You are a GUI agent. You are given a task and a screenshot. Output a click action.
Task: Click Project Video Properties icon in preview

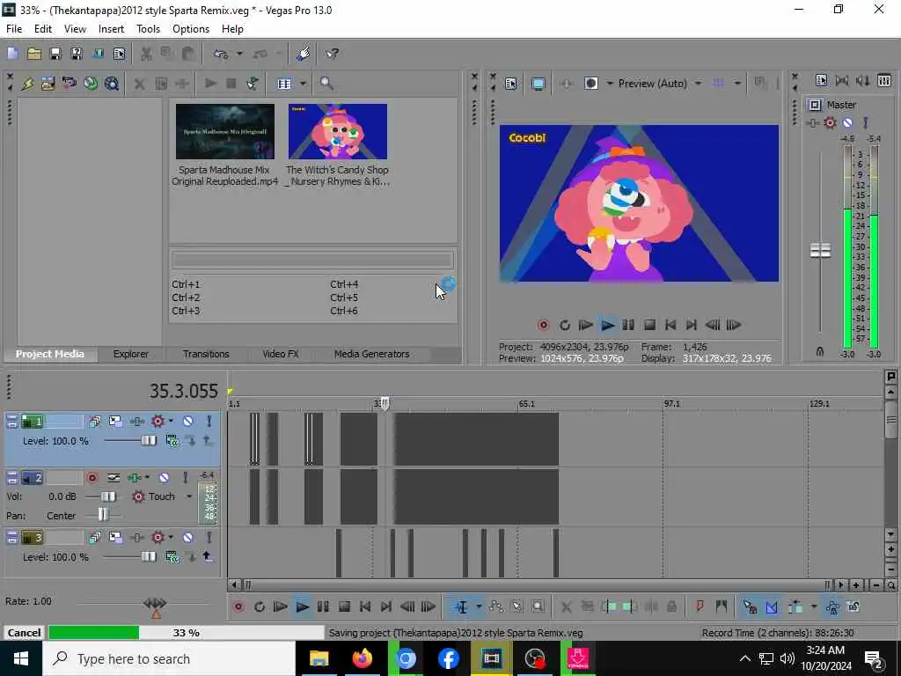coord(511,84)
